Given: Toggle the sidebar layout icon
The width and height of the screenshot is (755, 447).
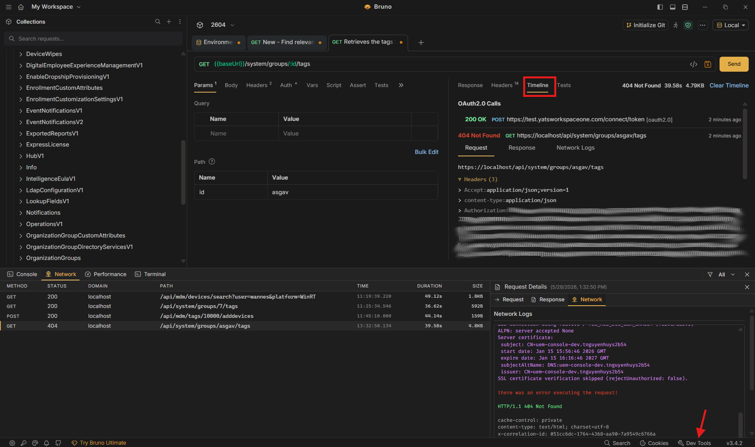Looking at the screenshot, I should coord(660,7).
